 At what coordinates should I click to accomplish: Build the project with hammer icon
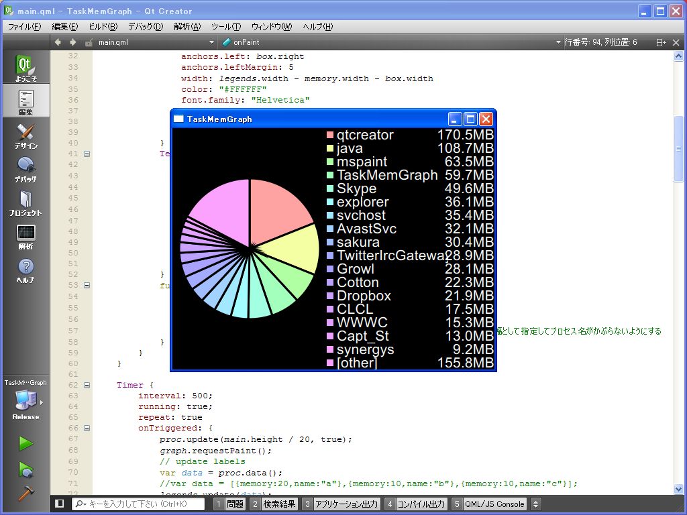coord(26,493)
